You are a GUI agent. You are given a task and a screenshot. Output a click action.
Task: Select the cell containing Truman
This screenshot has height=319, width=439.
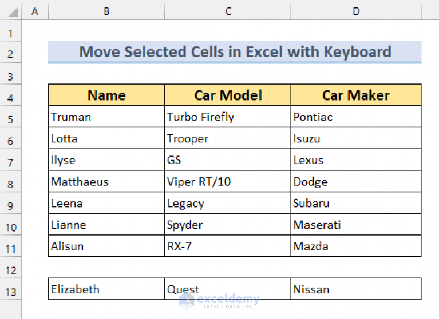[x=106, y=117]
